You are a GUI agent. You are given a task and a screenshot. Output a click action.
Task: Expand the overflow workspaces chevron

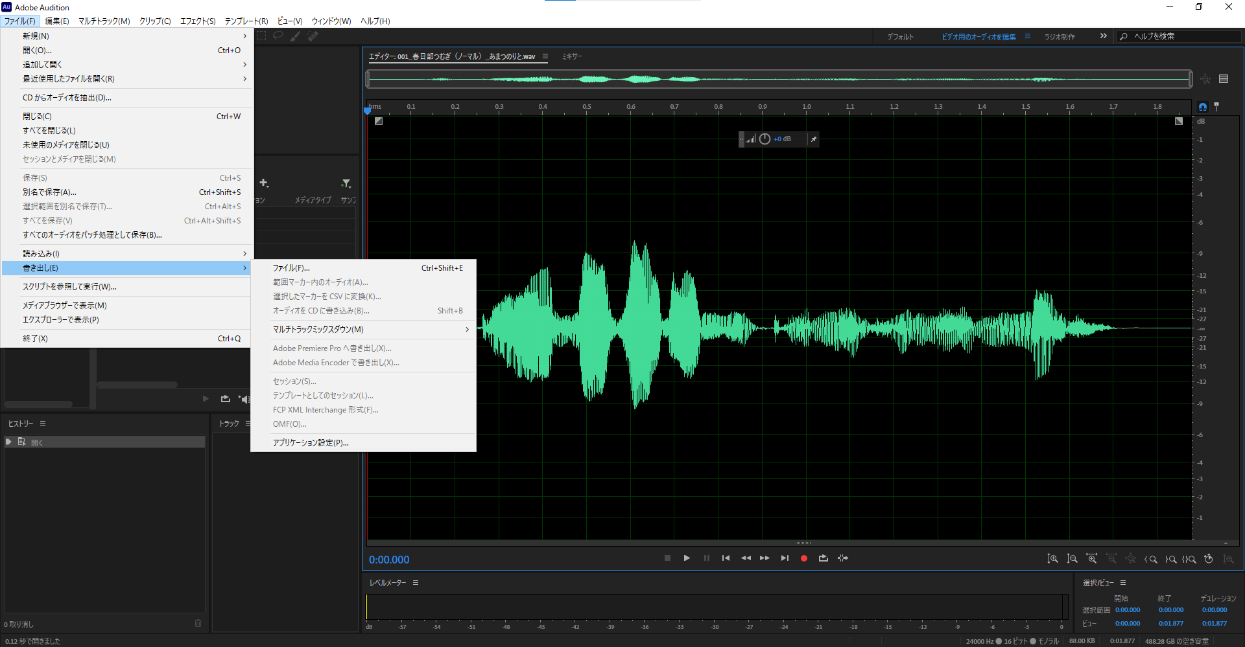point(1104,36)
